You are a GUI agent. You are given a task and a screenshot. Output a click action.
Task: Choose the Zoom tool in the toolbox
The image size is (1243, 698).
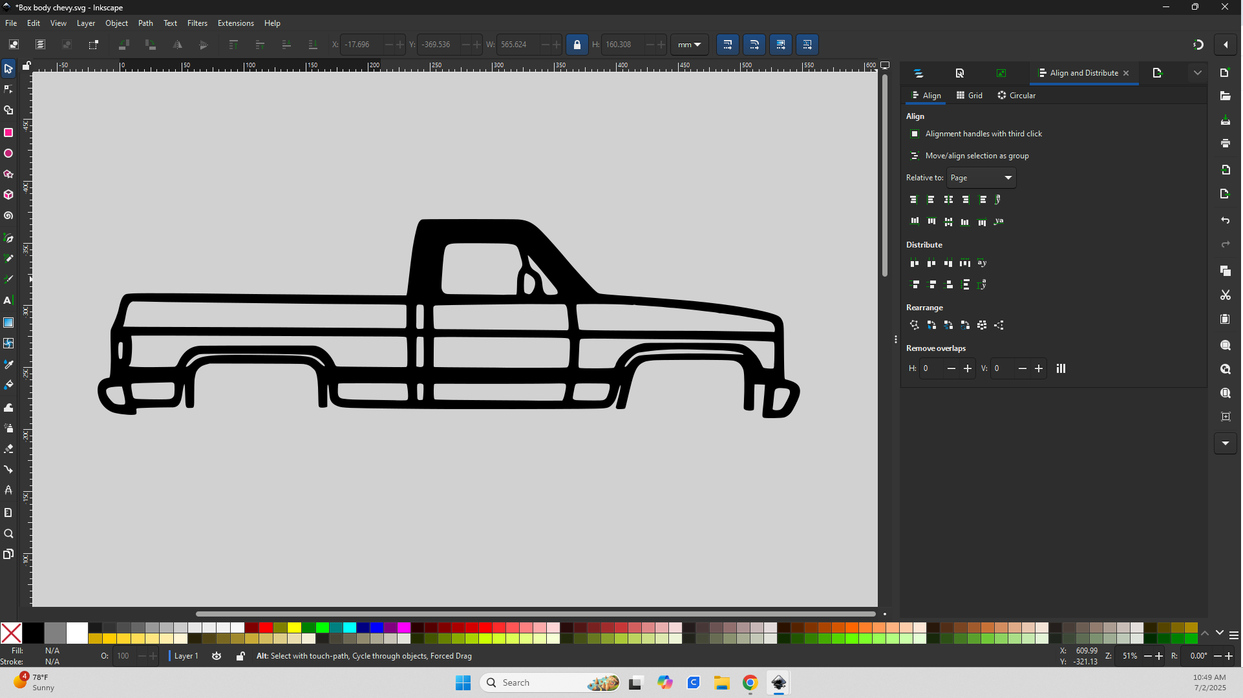[8, 534]
